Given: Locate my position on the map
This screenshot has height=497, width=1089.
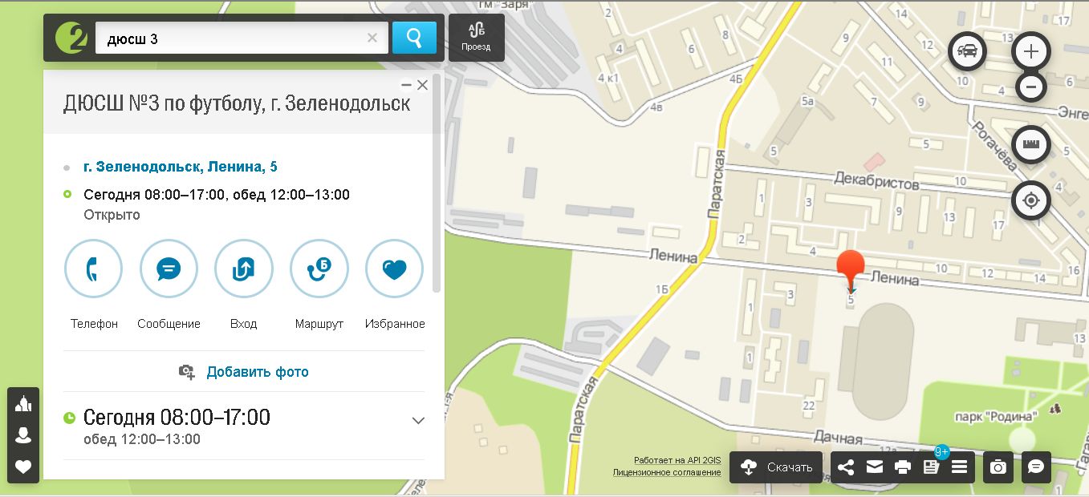Looking at the screenshot, I should tap(1031, 200).
